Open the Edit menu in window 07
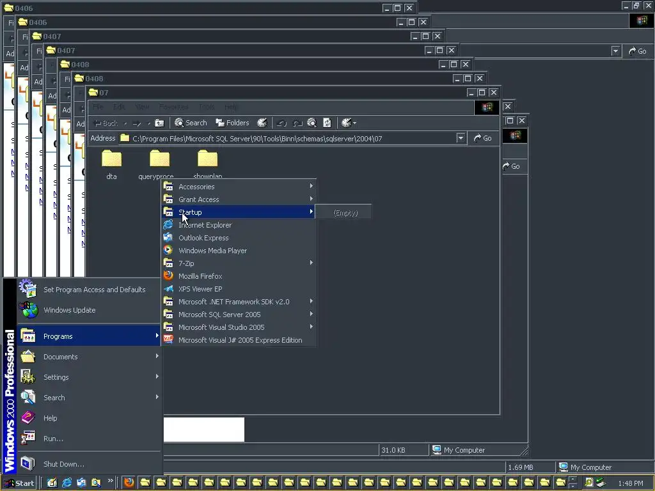Image resolution: width=655 pixels, height=491 pixels. coord(119,107)
